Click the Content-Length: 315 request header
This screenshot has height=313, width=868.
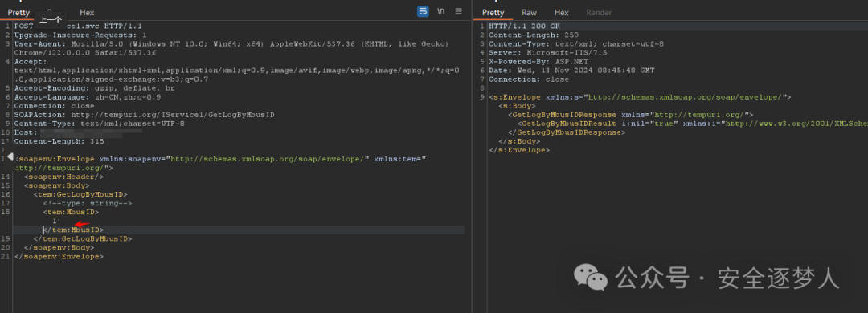pyautogui.click(x=59, y=141)
